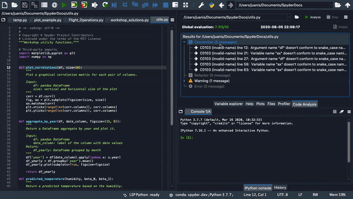The image size is (353, 199).
Task: Select Refactor (0 message) row
Action: point(212,75)
